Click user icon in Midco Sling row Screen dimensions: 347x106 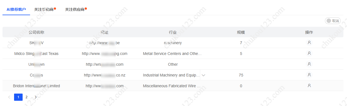[x=309, y=53]
